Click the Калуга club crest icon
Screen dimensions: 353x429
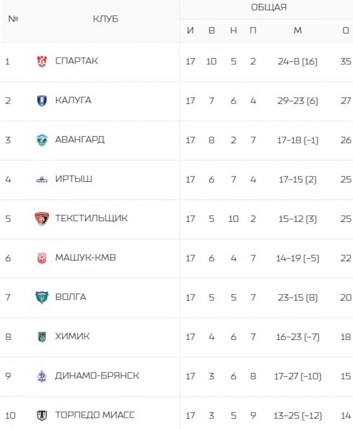click(x=42, y=101)
